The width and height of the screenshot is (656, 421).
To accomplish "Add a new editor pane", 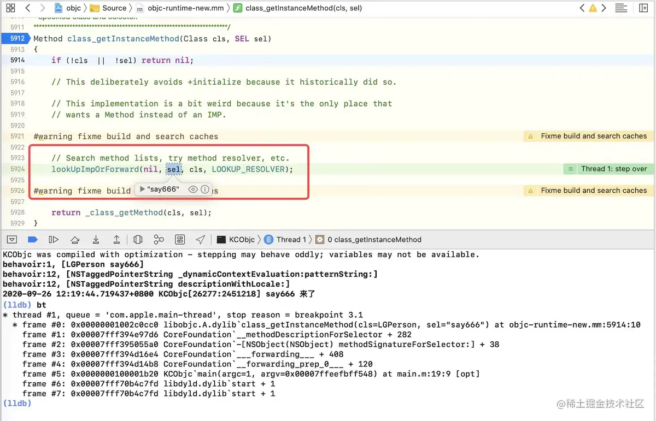I will click(642, 8).
